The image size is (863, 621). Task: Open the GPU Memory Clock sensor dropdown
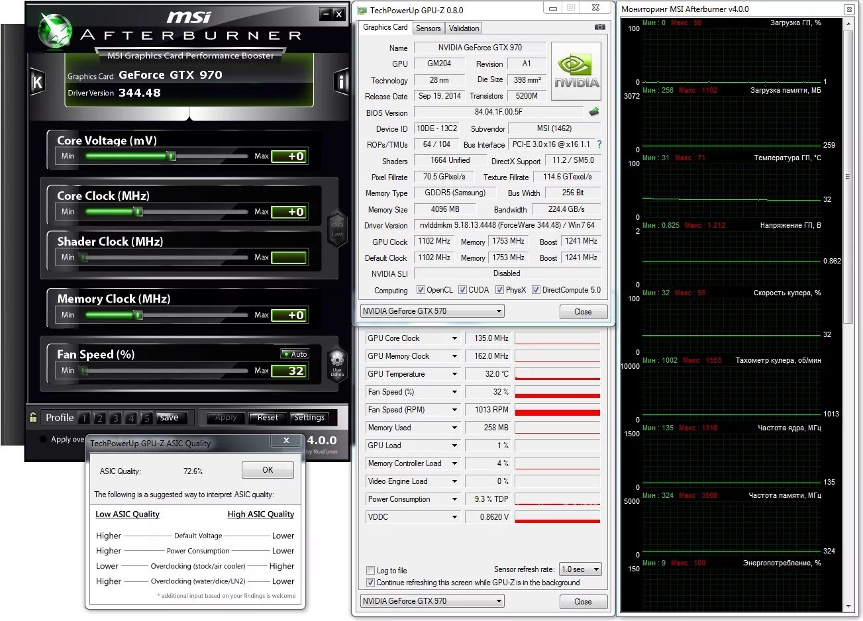(454, 356)
